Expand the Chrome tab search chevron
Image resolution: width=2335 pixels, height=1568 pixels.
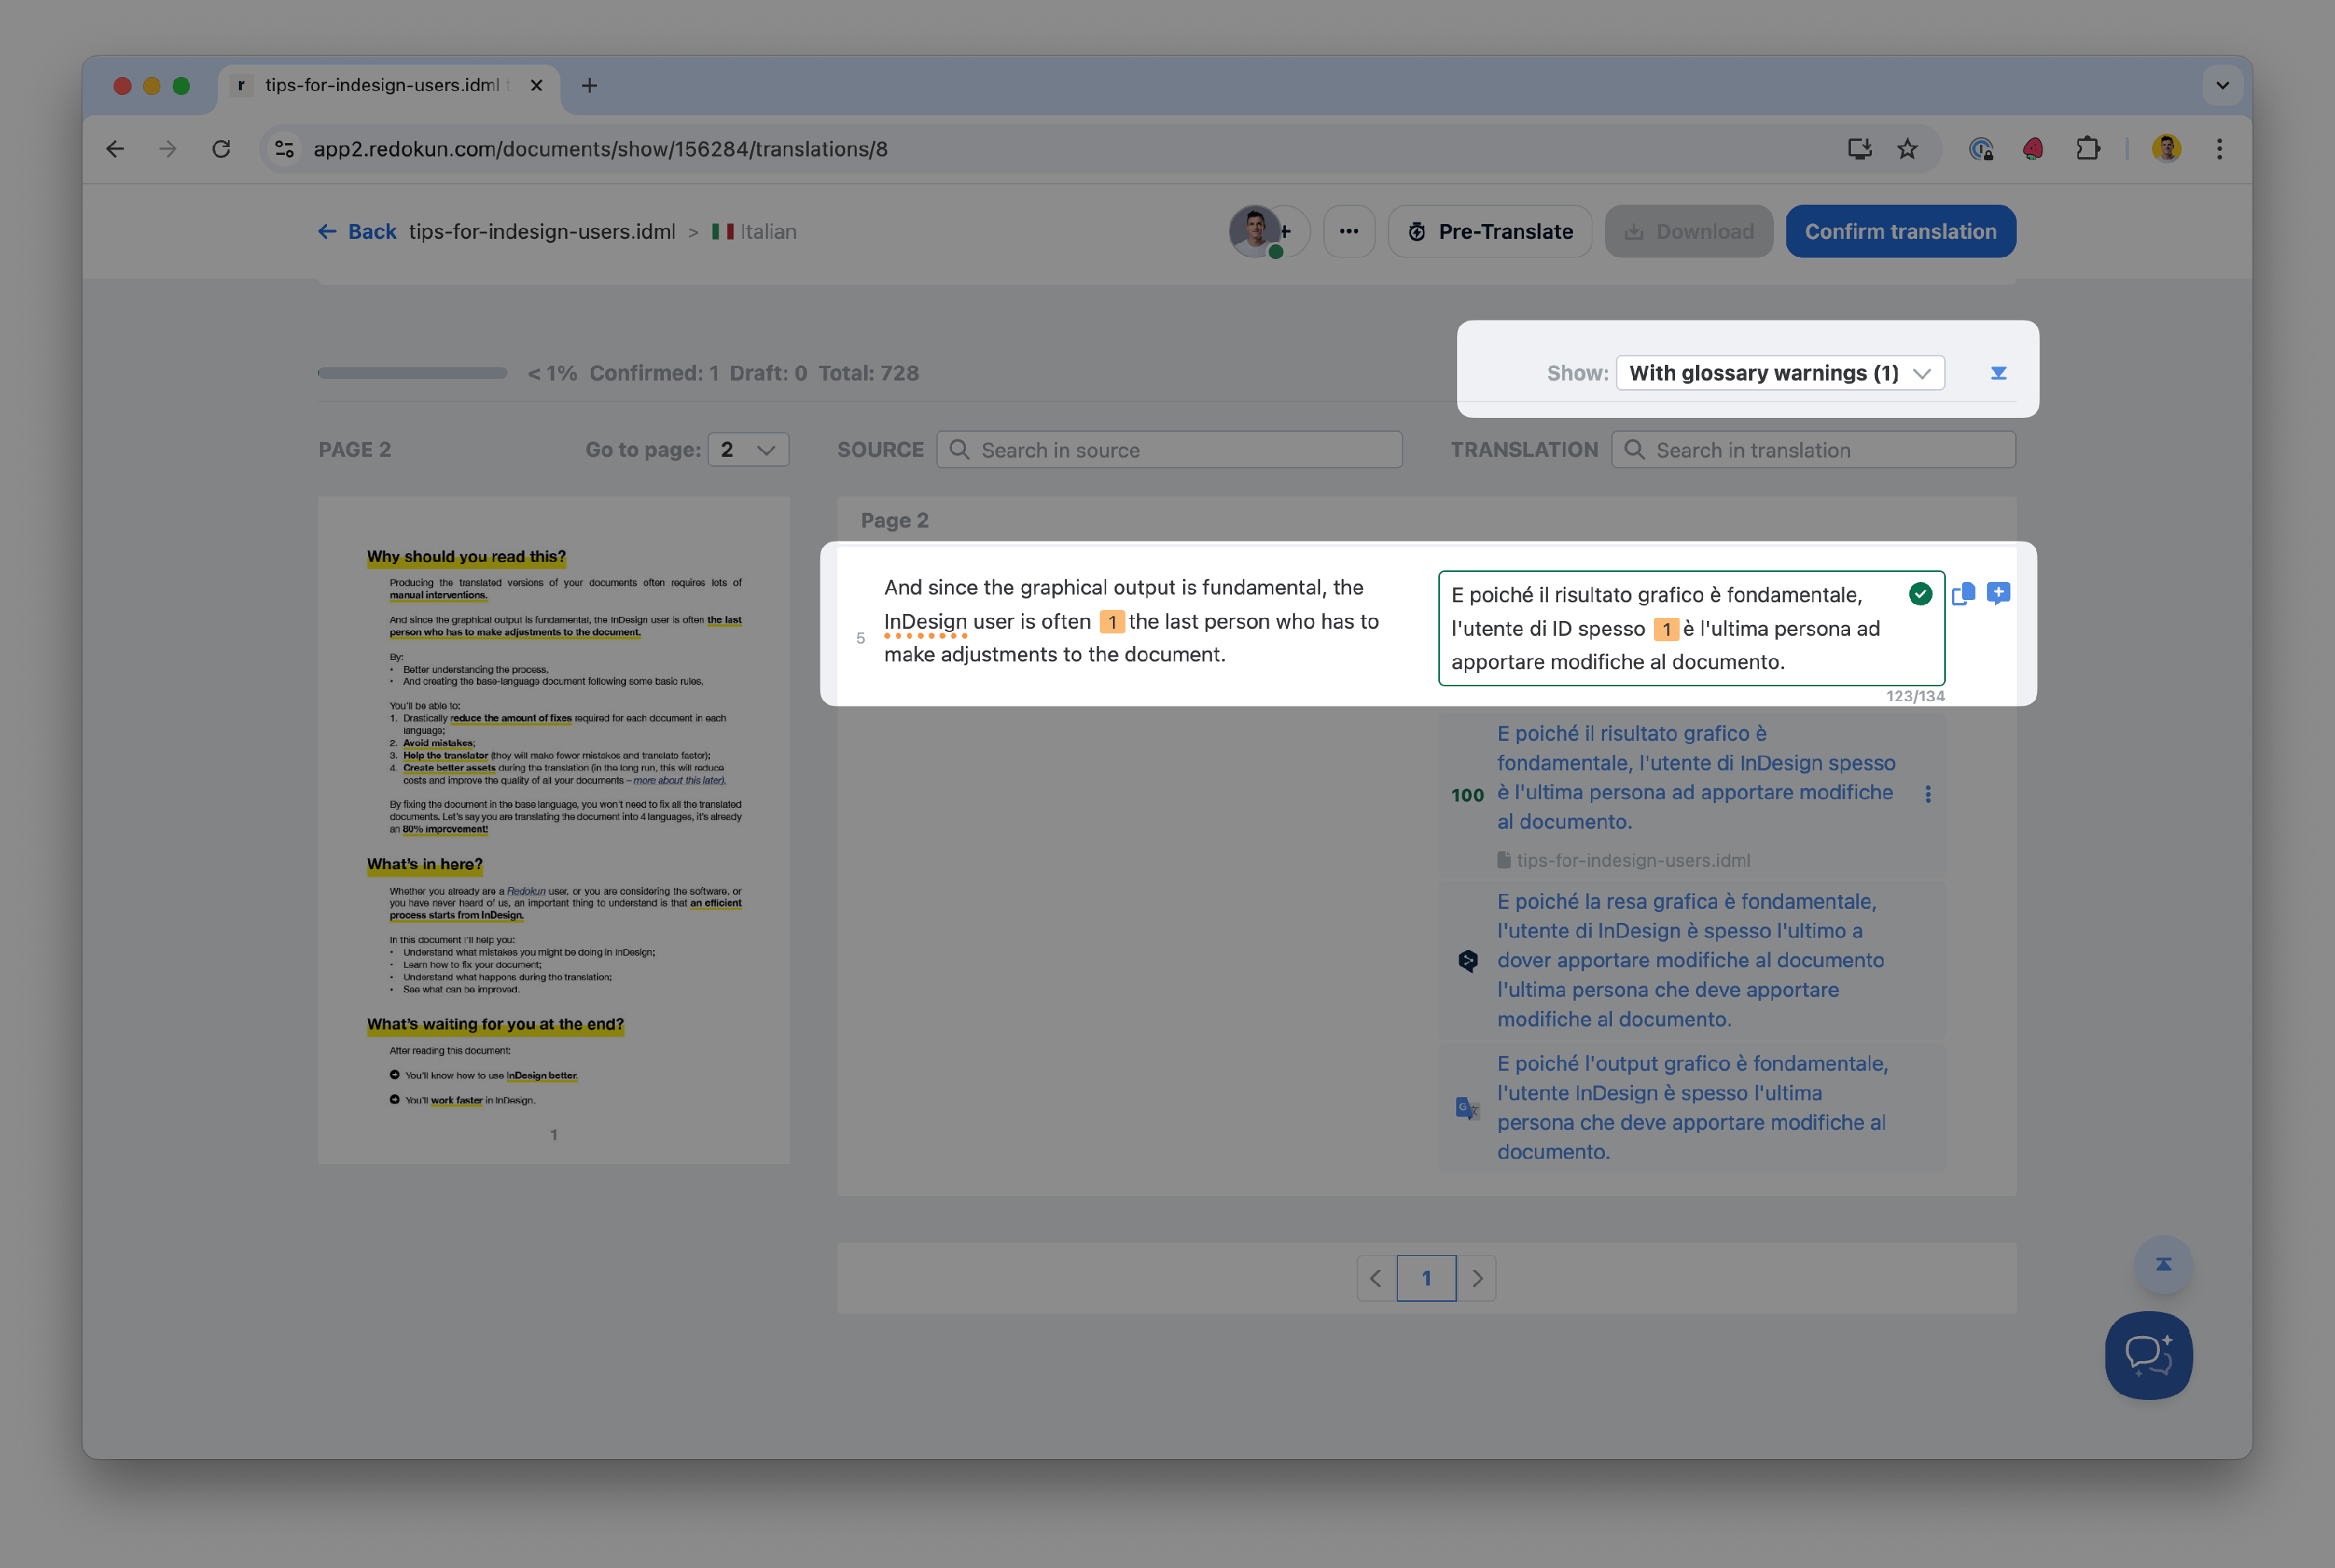pos(2222,85)
